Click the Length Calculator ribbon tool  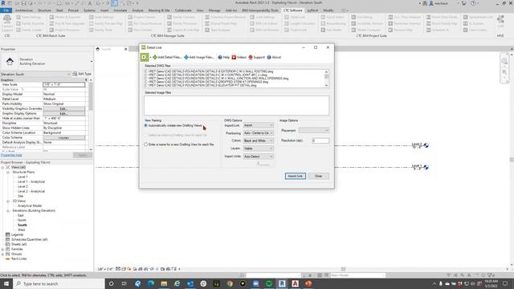pos(300,23)
